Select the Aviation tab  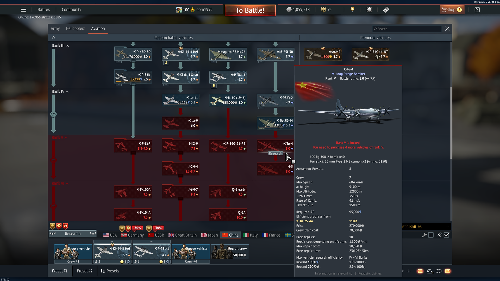point(98,29)
